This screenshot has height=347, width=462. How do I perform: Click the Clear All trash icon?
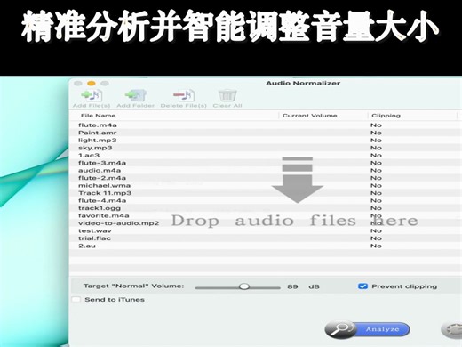pos(227,95)
